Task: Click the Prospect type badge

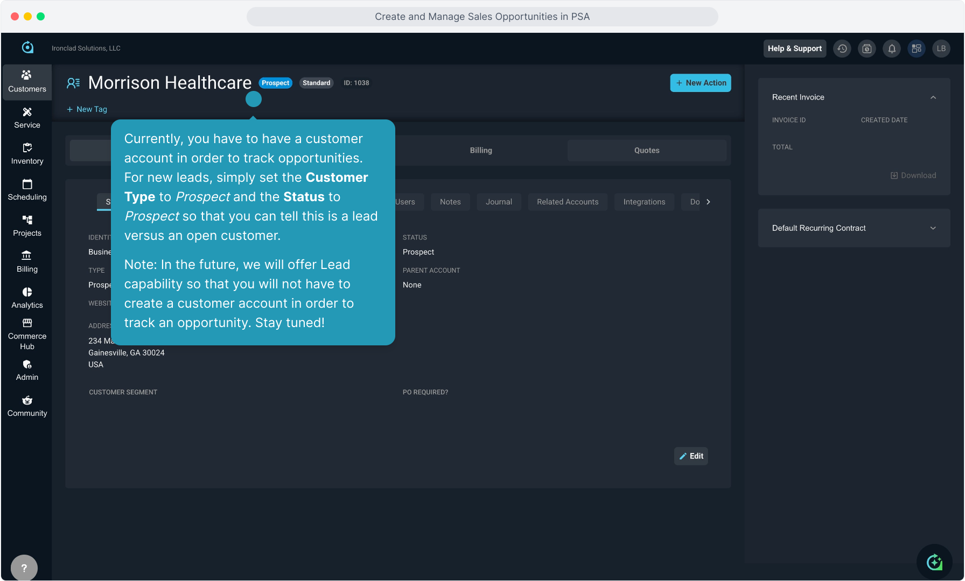Action: [x=275, y=83]
